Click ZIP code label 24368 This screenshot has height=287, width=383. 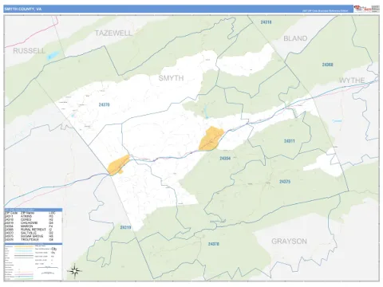327,65
